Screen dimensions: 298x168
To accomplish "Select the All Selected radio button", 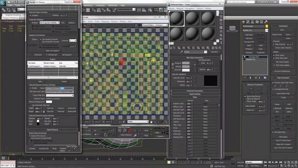I will click(x=47, y=55).
